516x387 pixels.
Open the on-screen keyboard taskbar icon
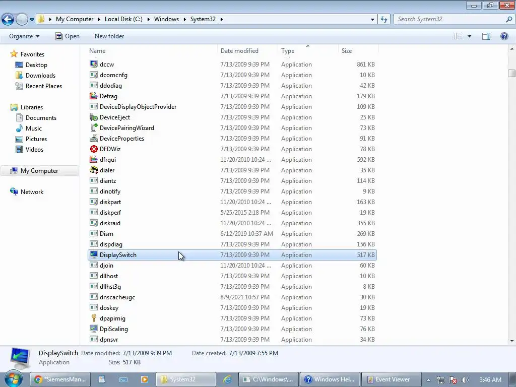123,379
